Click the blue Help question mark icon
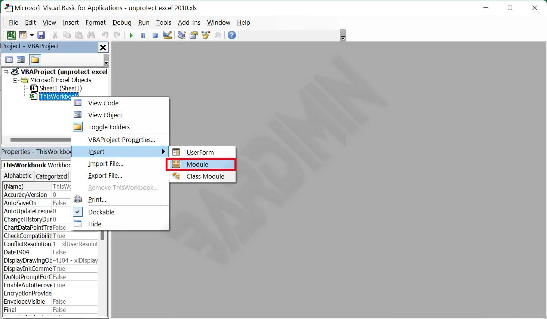547x319 pixels. point(232,35)
